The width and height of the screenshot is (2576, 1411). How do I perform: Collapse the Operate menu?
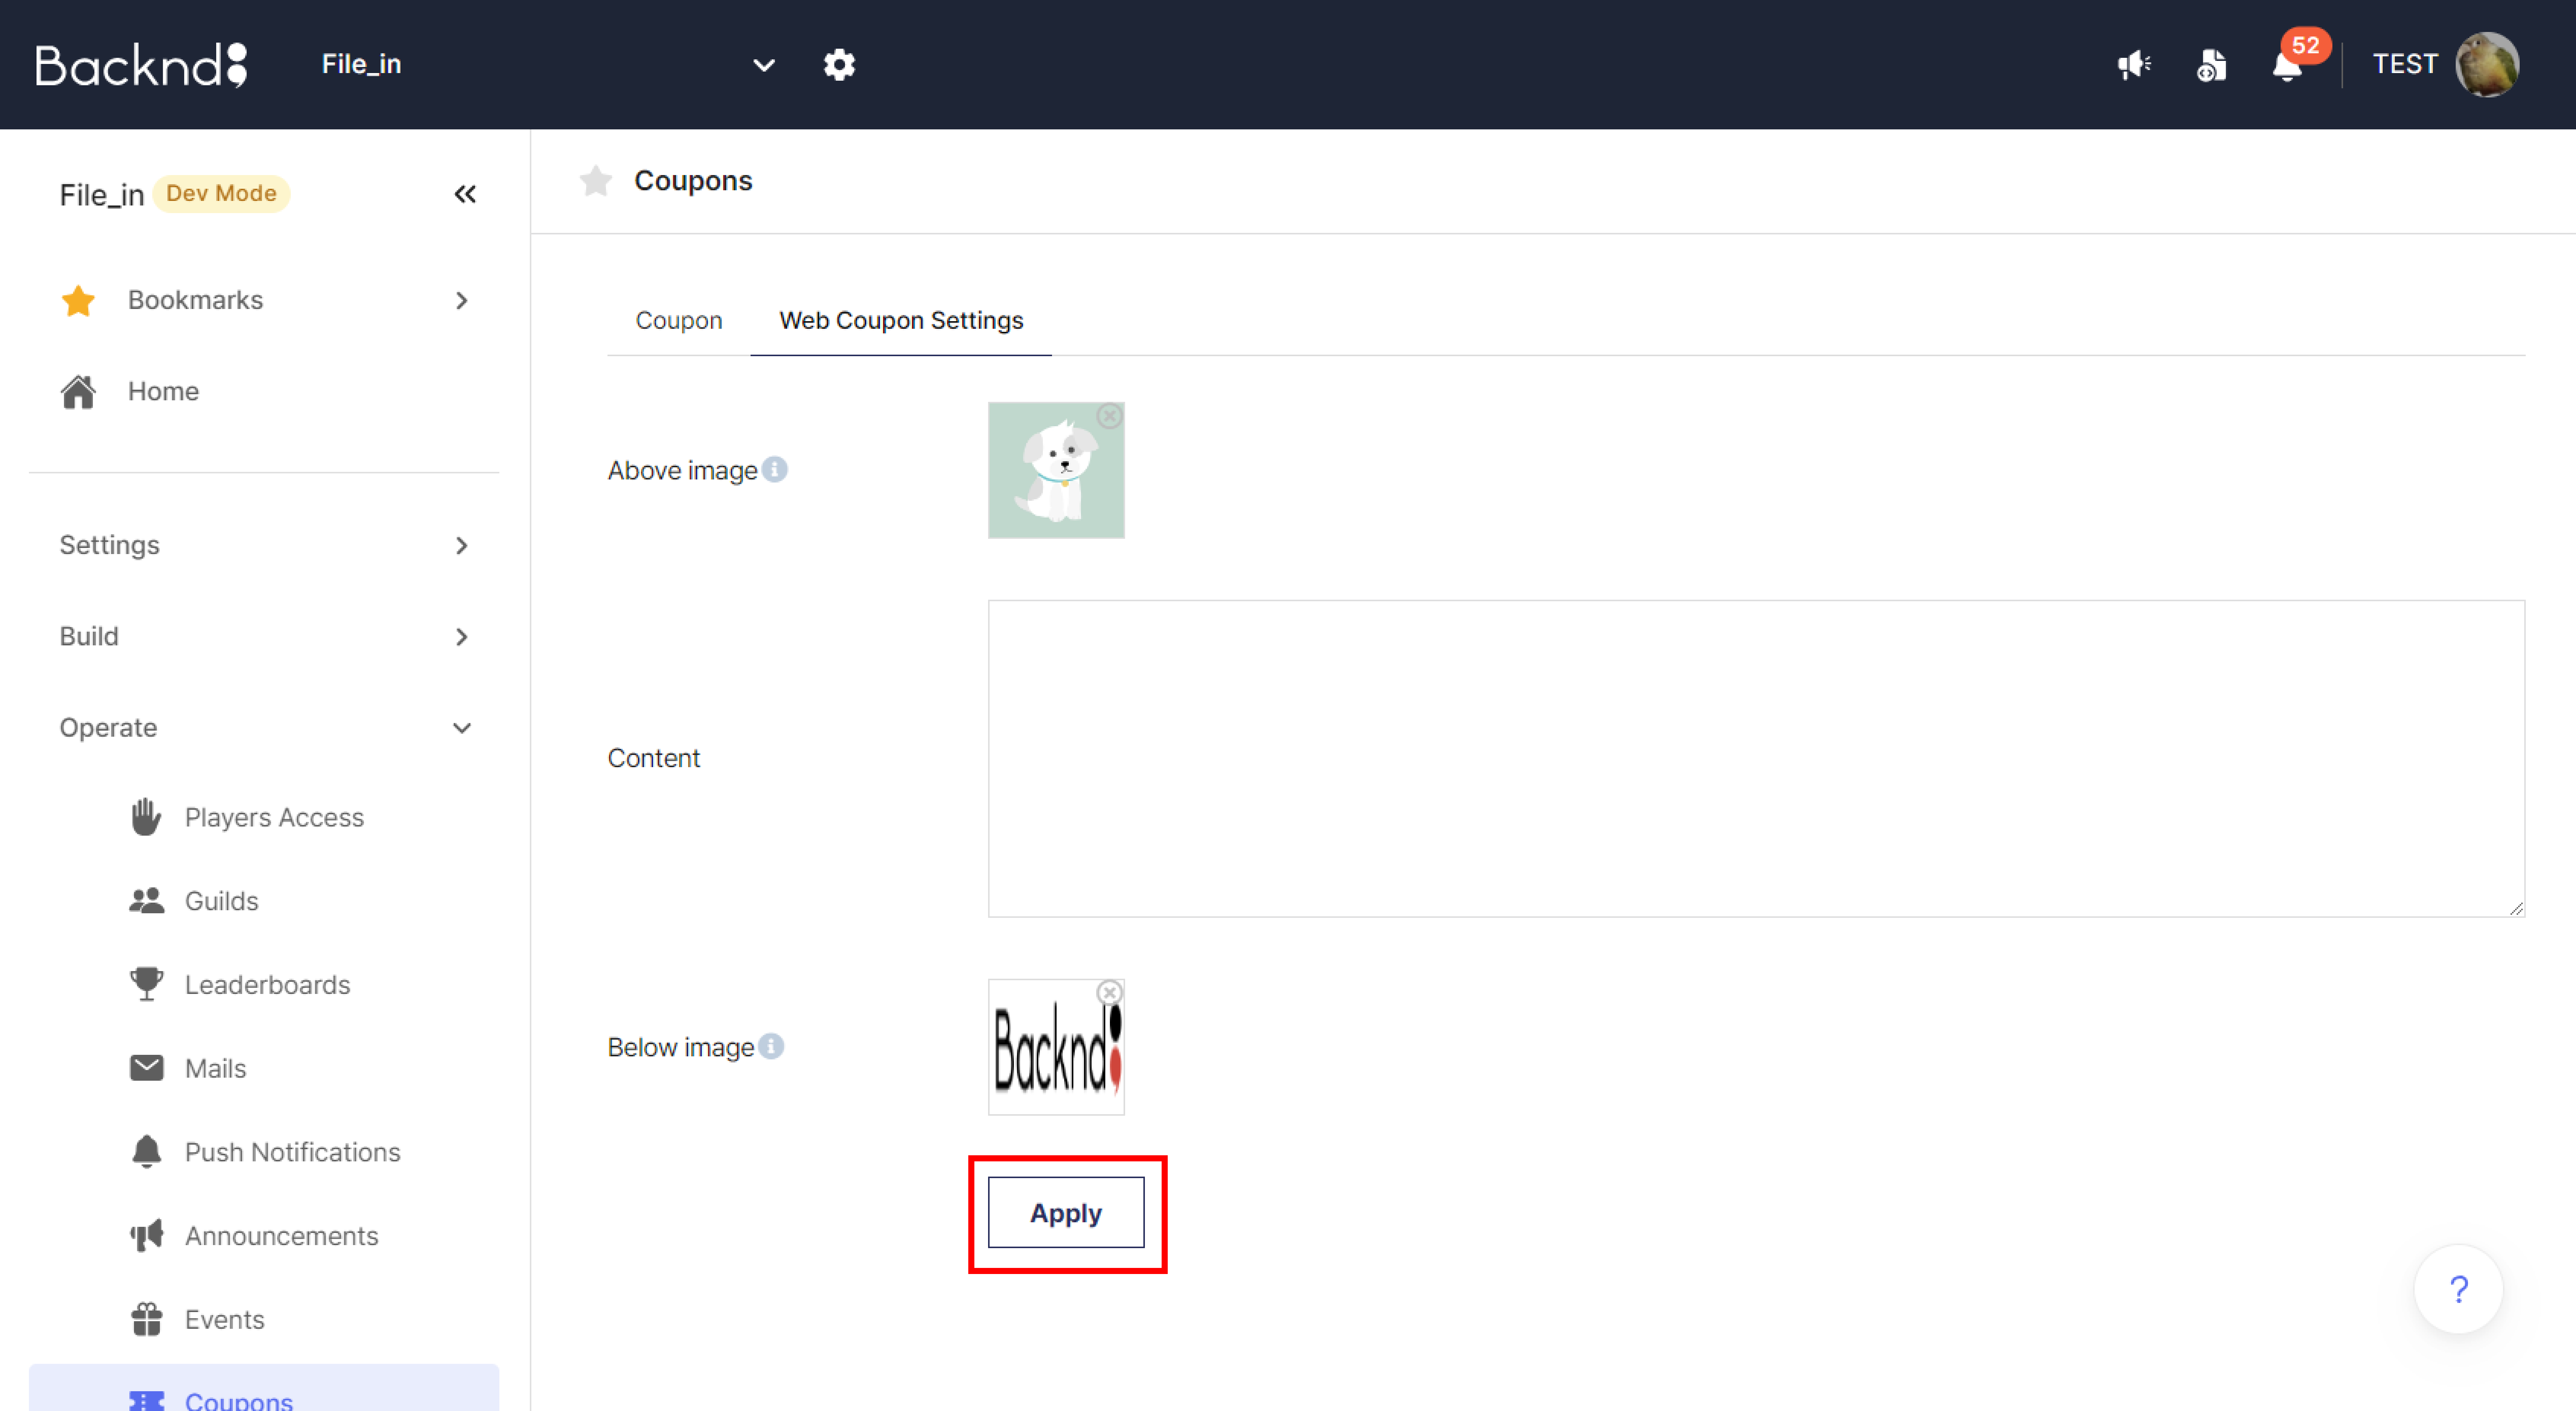[264, 727]
